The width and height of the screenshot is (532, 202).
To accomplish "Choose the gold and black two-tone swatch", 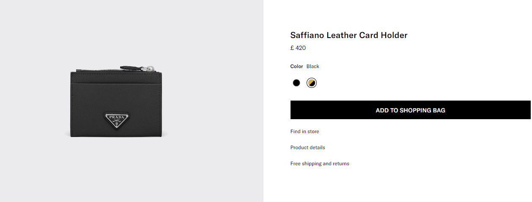I will pyautogui.click(x=312, y=83).
